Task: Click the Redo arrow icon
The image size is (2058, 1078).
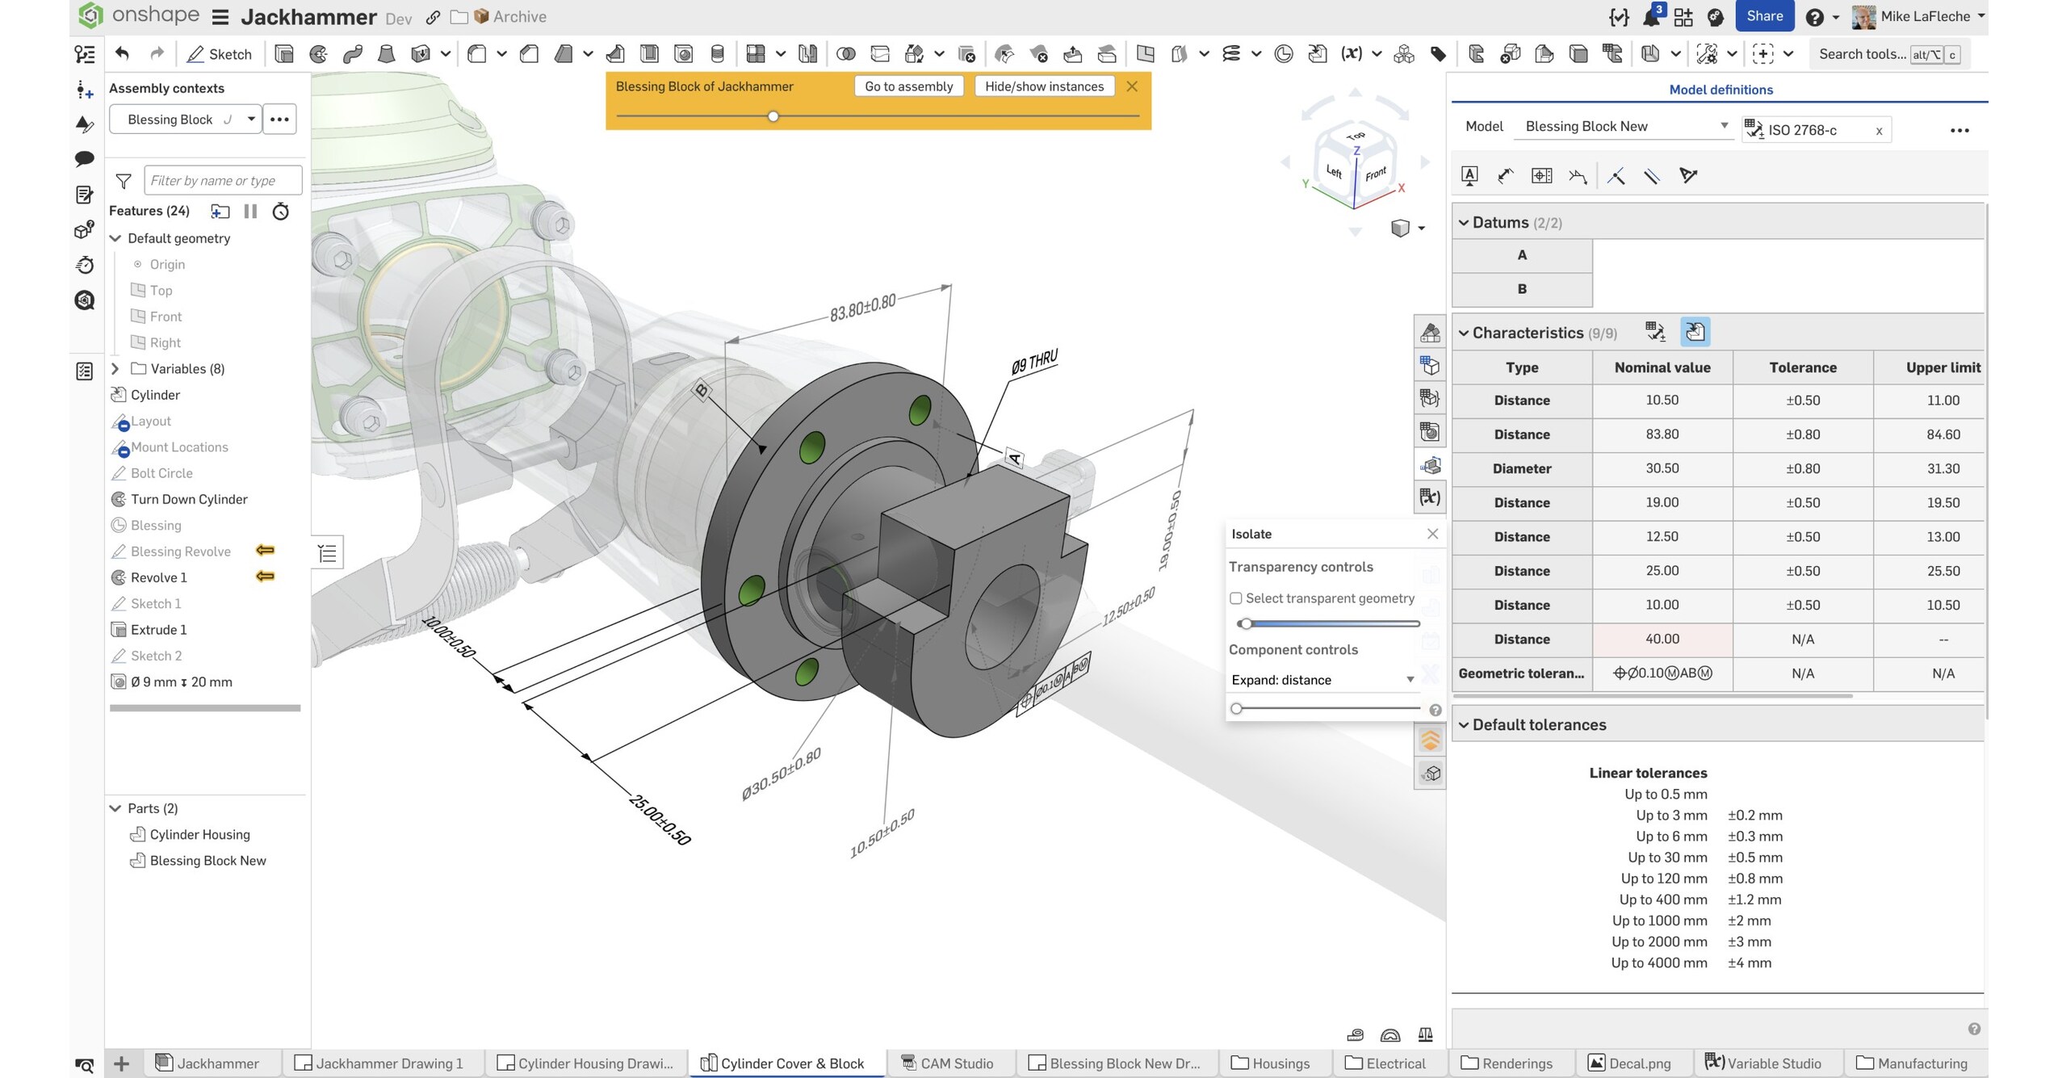Action: pyautogui.click(x=157, y=54)
